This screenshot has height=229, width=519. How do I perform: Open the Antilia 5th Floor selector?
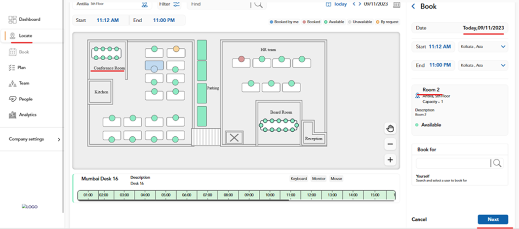click(112, 4)
